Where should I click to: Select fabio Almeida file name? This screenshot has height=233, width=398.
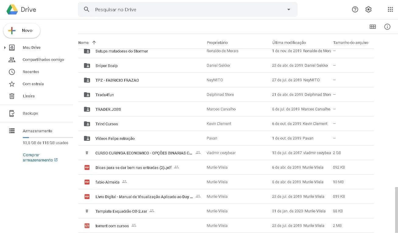[107, 182]
